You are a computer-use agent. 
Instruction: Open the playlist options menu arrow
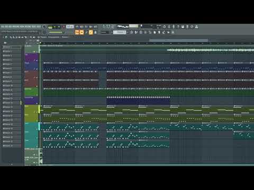(3, 37)
